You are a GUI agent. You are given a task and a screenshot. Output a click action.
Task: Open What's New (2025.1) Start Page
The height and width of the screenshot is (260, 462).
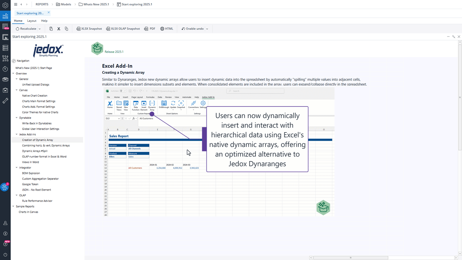tap(34, 68)
